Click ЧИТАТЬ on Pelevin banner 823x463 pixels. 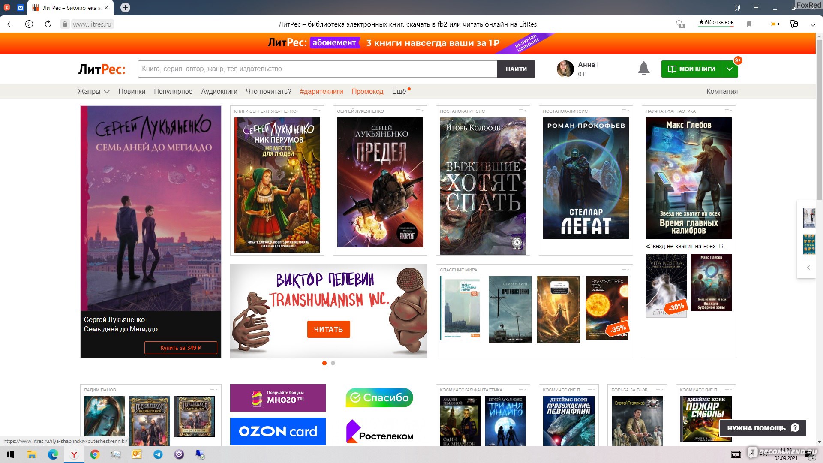[328, 329]
